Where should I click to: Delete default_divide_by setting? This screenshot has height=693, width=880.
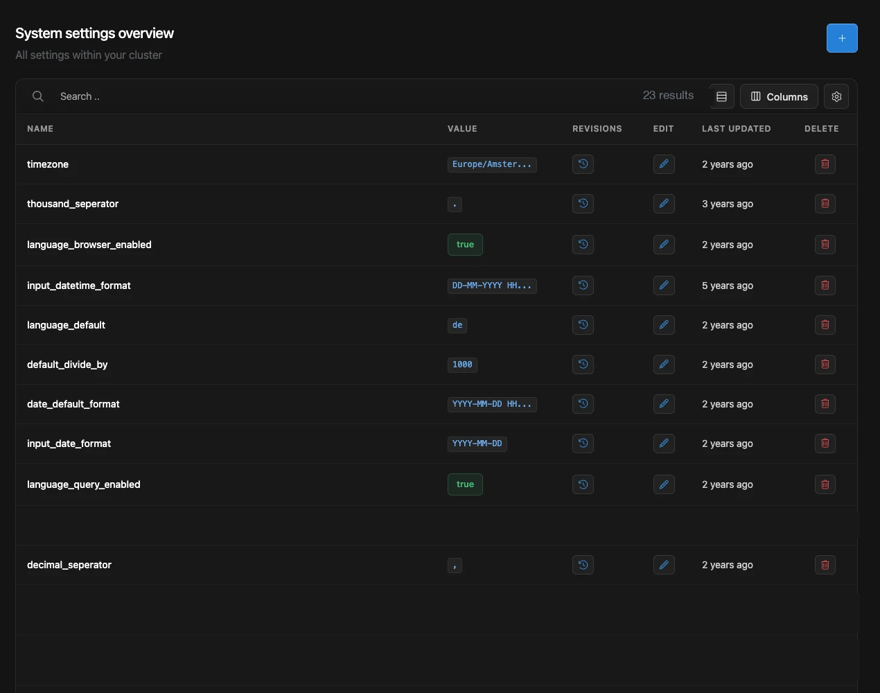tap(825, 365)
